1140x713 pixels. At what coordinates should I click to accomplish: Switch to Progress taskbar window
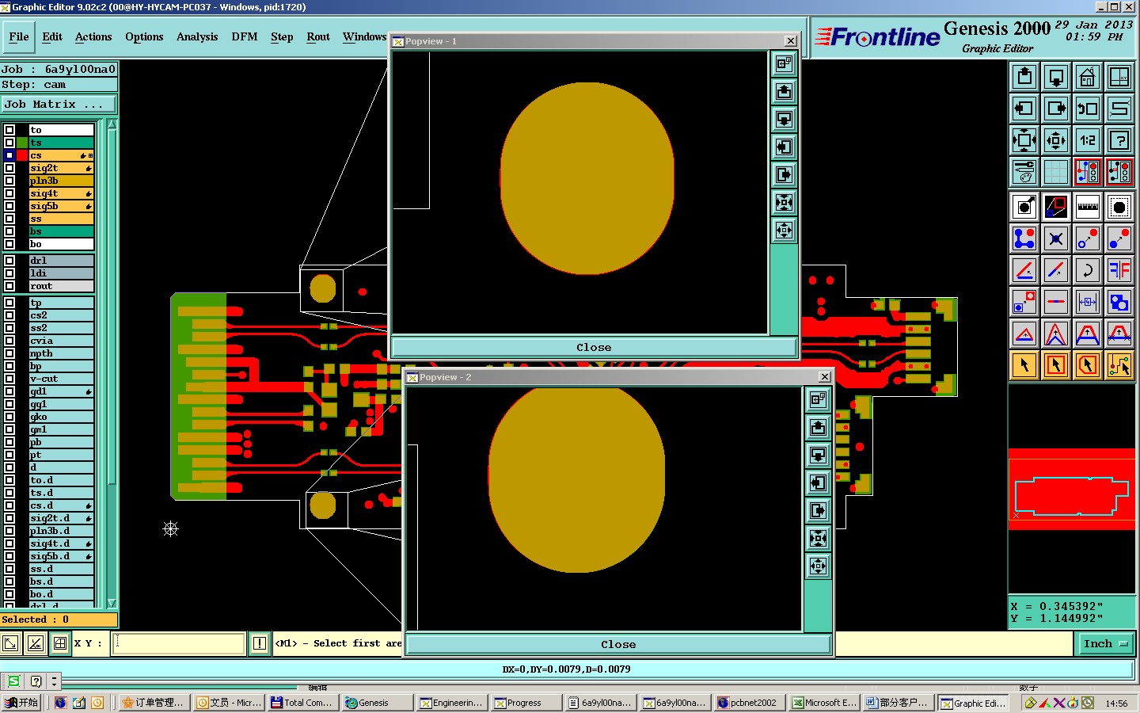tap(525, 703)
